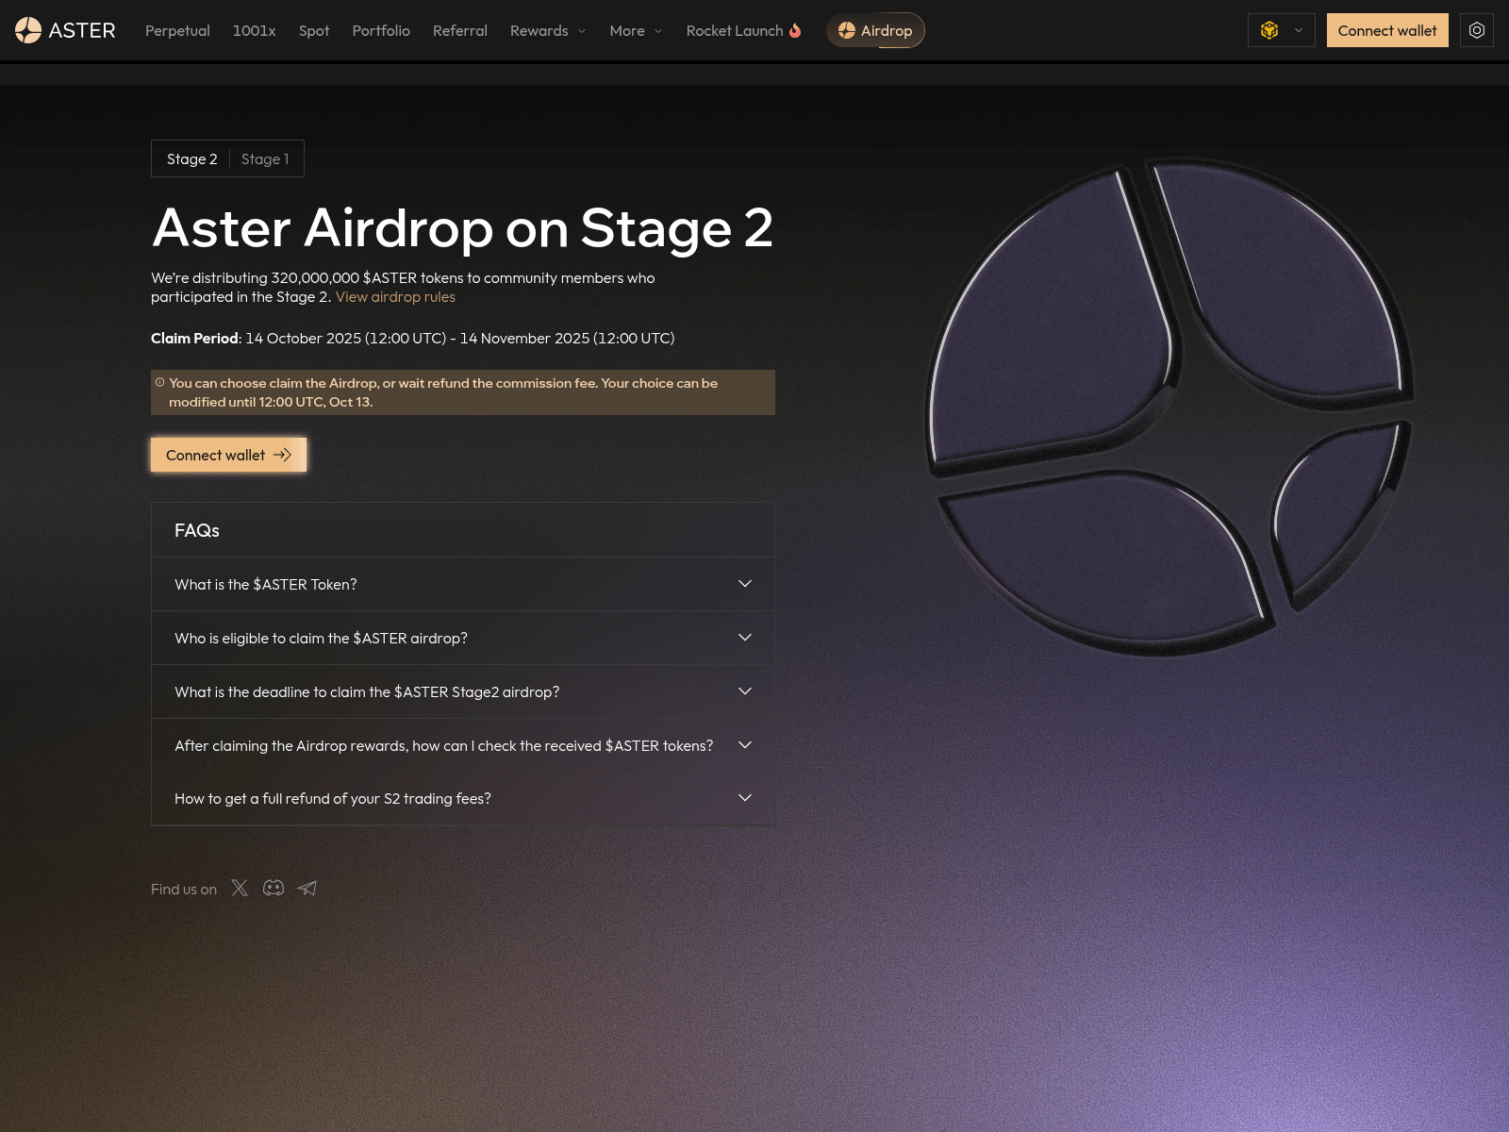Expand 'What is the $ASTER Token?' FAQ

[463, 584]
